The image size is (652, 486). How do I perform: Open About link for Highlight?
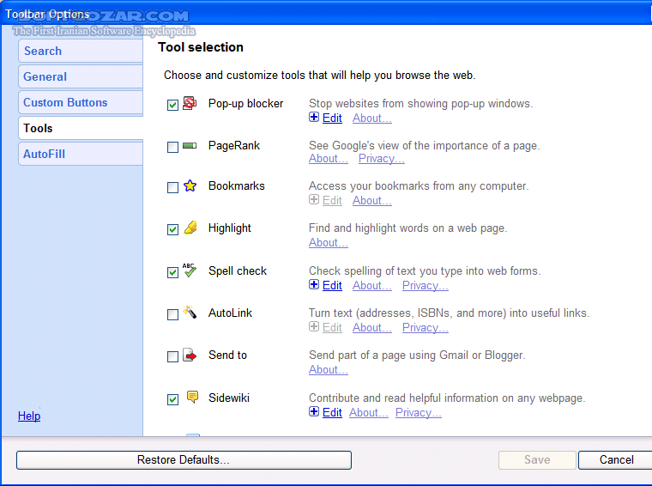[329, 243]
